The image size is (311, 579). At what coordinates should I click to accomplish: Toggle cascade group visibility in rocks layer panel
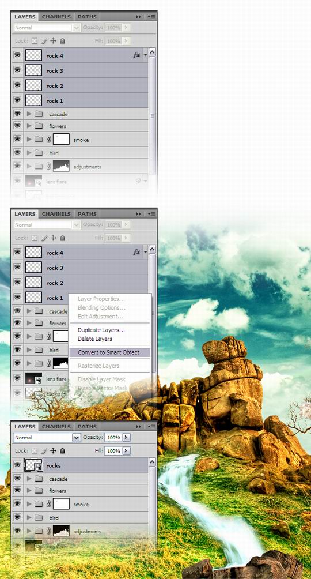(17, 479)
